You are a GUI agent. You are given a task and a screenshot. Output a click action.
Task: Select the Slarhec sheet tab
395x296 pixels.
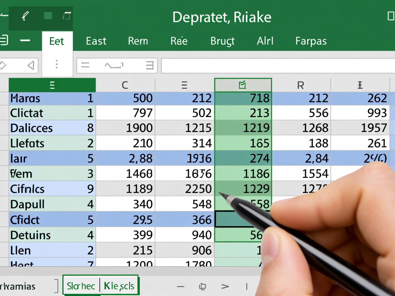(81, 286)
